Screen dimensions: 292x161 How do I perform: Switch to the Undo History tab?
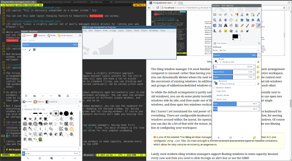[x=65, y=35]
